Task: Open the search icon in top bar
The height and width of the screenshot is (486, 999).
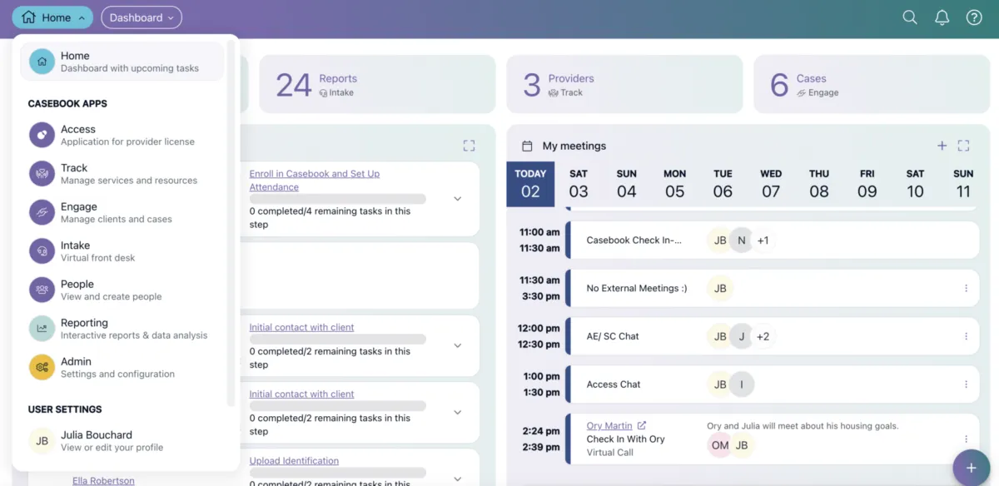Action: (910, 17)
